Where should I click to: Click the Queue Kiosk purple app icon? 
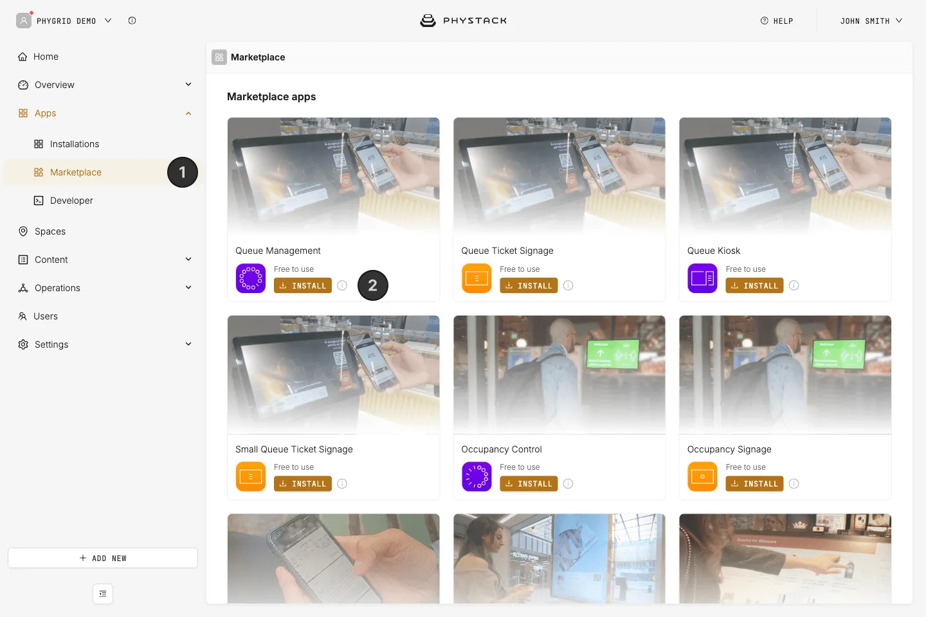[x=702, y=278]
